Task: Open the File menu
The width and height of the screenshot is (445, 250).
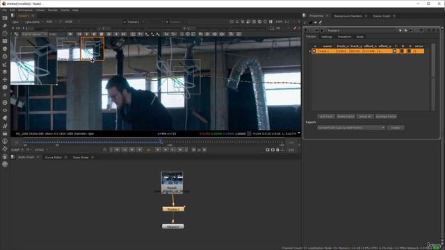Action: (5, 10)
